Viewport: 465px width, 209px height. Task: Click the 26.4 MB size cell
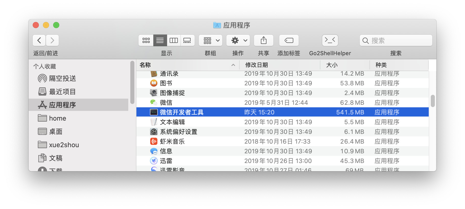pos(352,141)
